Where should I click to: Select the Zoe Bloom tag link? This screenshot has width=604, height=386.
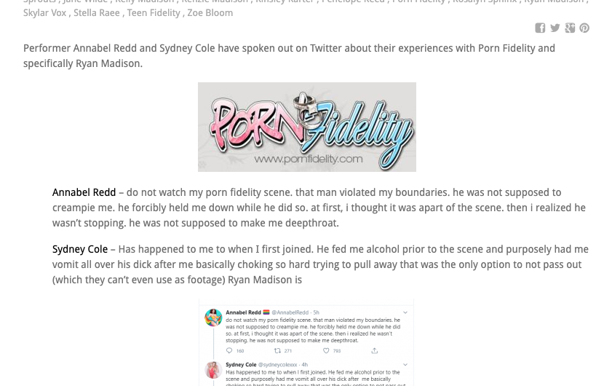[x=210, y=12]
